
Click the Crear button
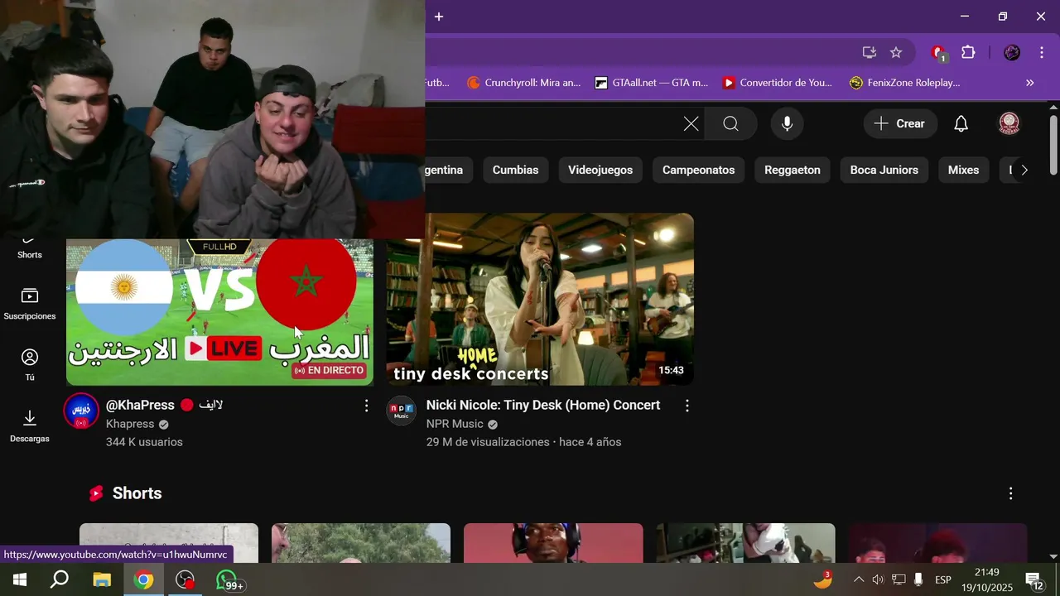900,123
